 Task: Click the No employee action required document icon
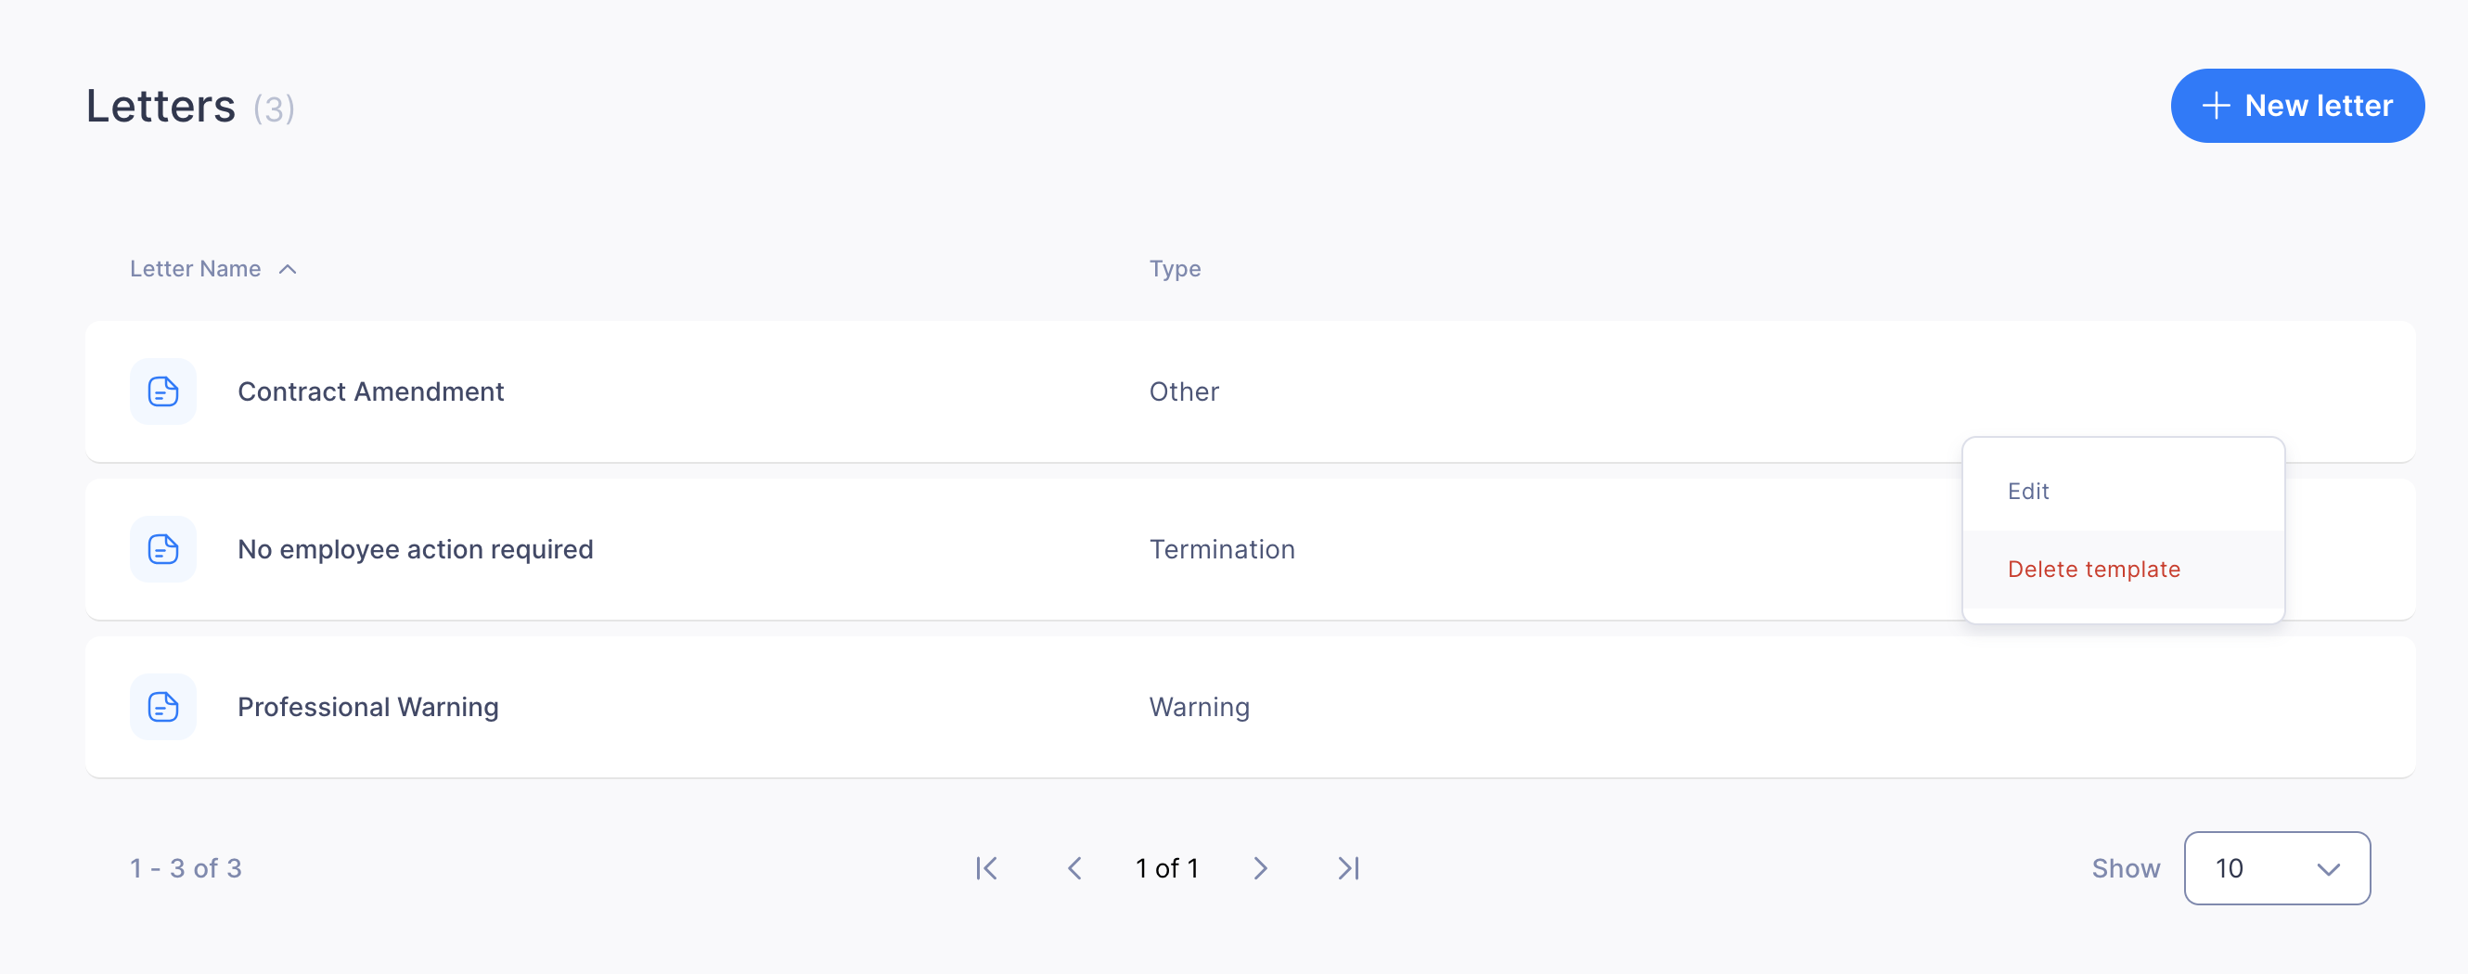click(163, 550)
